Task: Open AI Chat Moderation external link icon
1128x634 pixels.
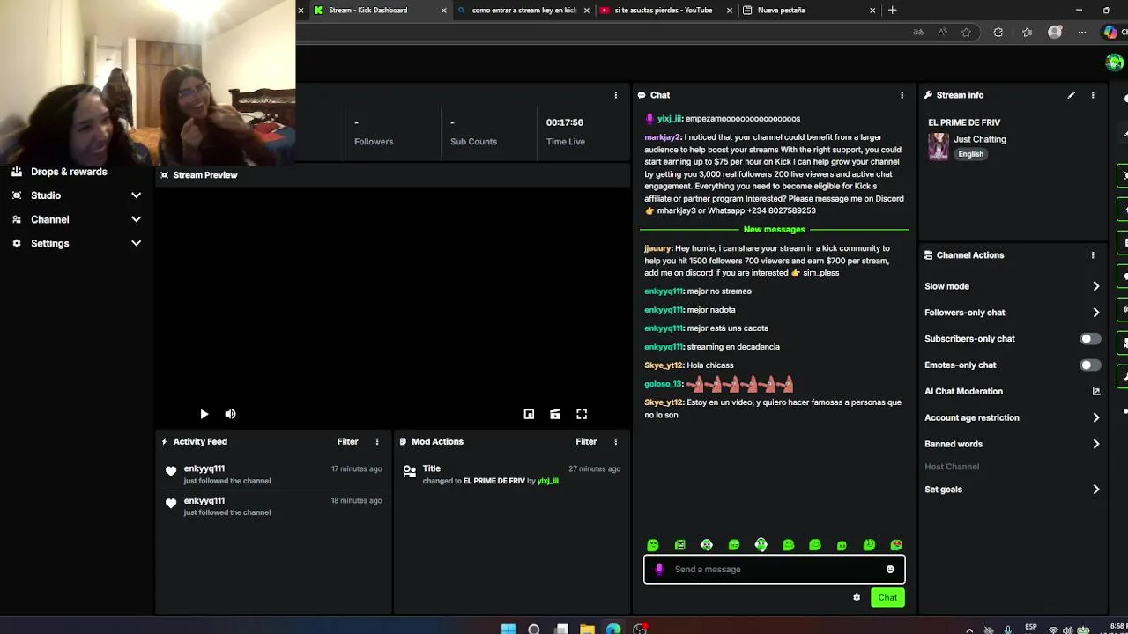Action: pyautogui.click(x=1096, y=391)
